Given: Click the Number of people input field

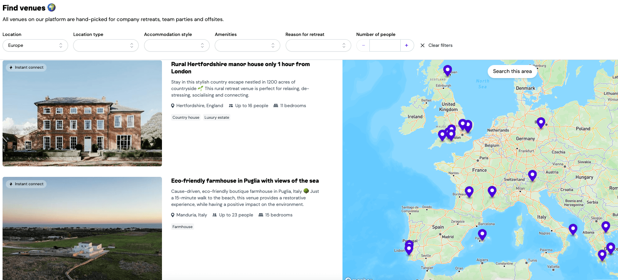Looking at the screenshot, I should click(x=385, y=45).
